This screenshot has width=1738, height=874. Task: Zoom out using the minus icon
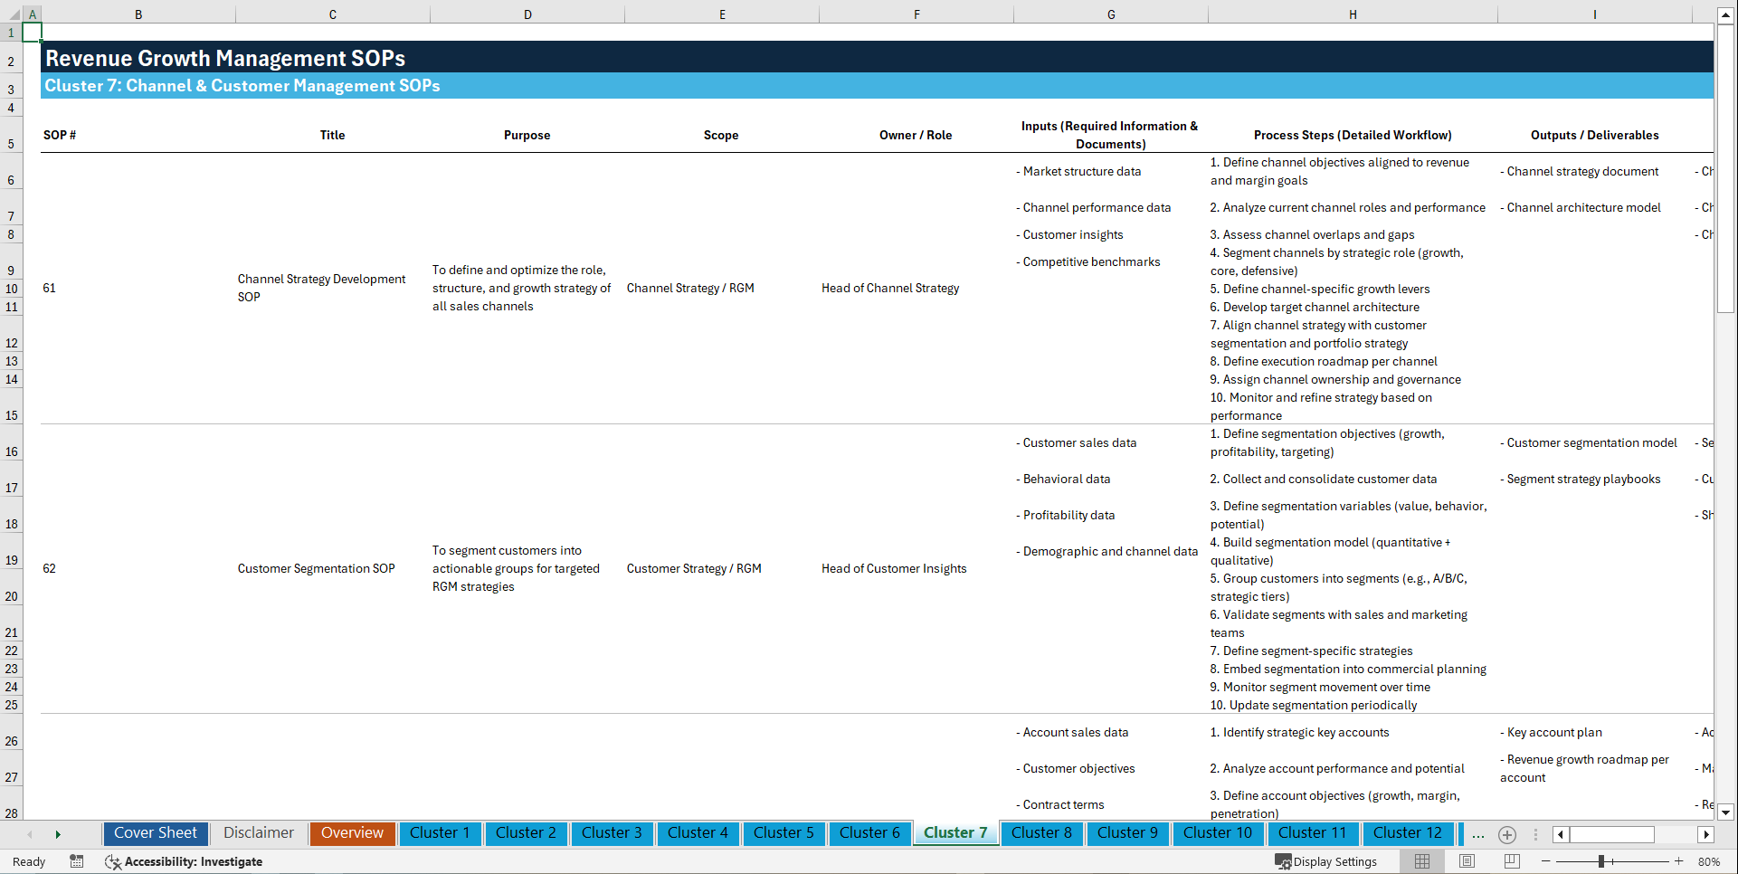[x=1546, y=861]
